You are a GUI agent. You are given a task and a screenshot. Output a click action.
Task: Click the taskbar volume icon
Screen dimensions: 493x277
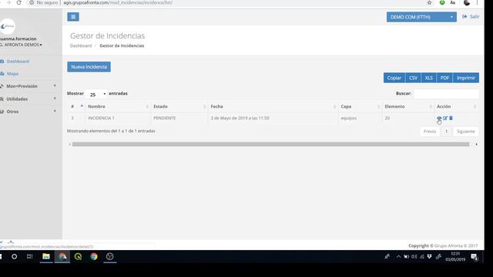coord(414,256)
